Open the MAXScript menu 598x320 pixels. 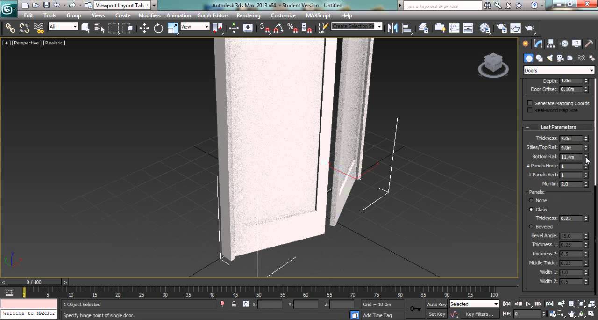coord(318,15)
